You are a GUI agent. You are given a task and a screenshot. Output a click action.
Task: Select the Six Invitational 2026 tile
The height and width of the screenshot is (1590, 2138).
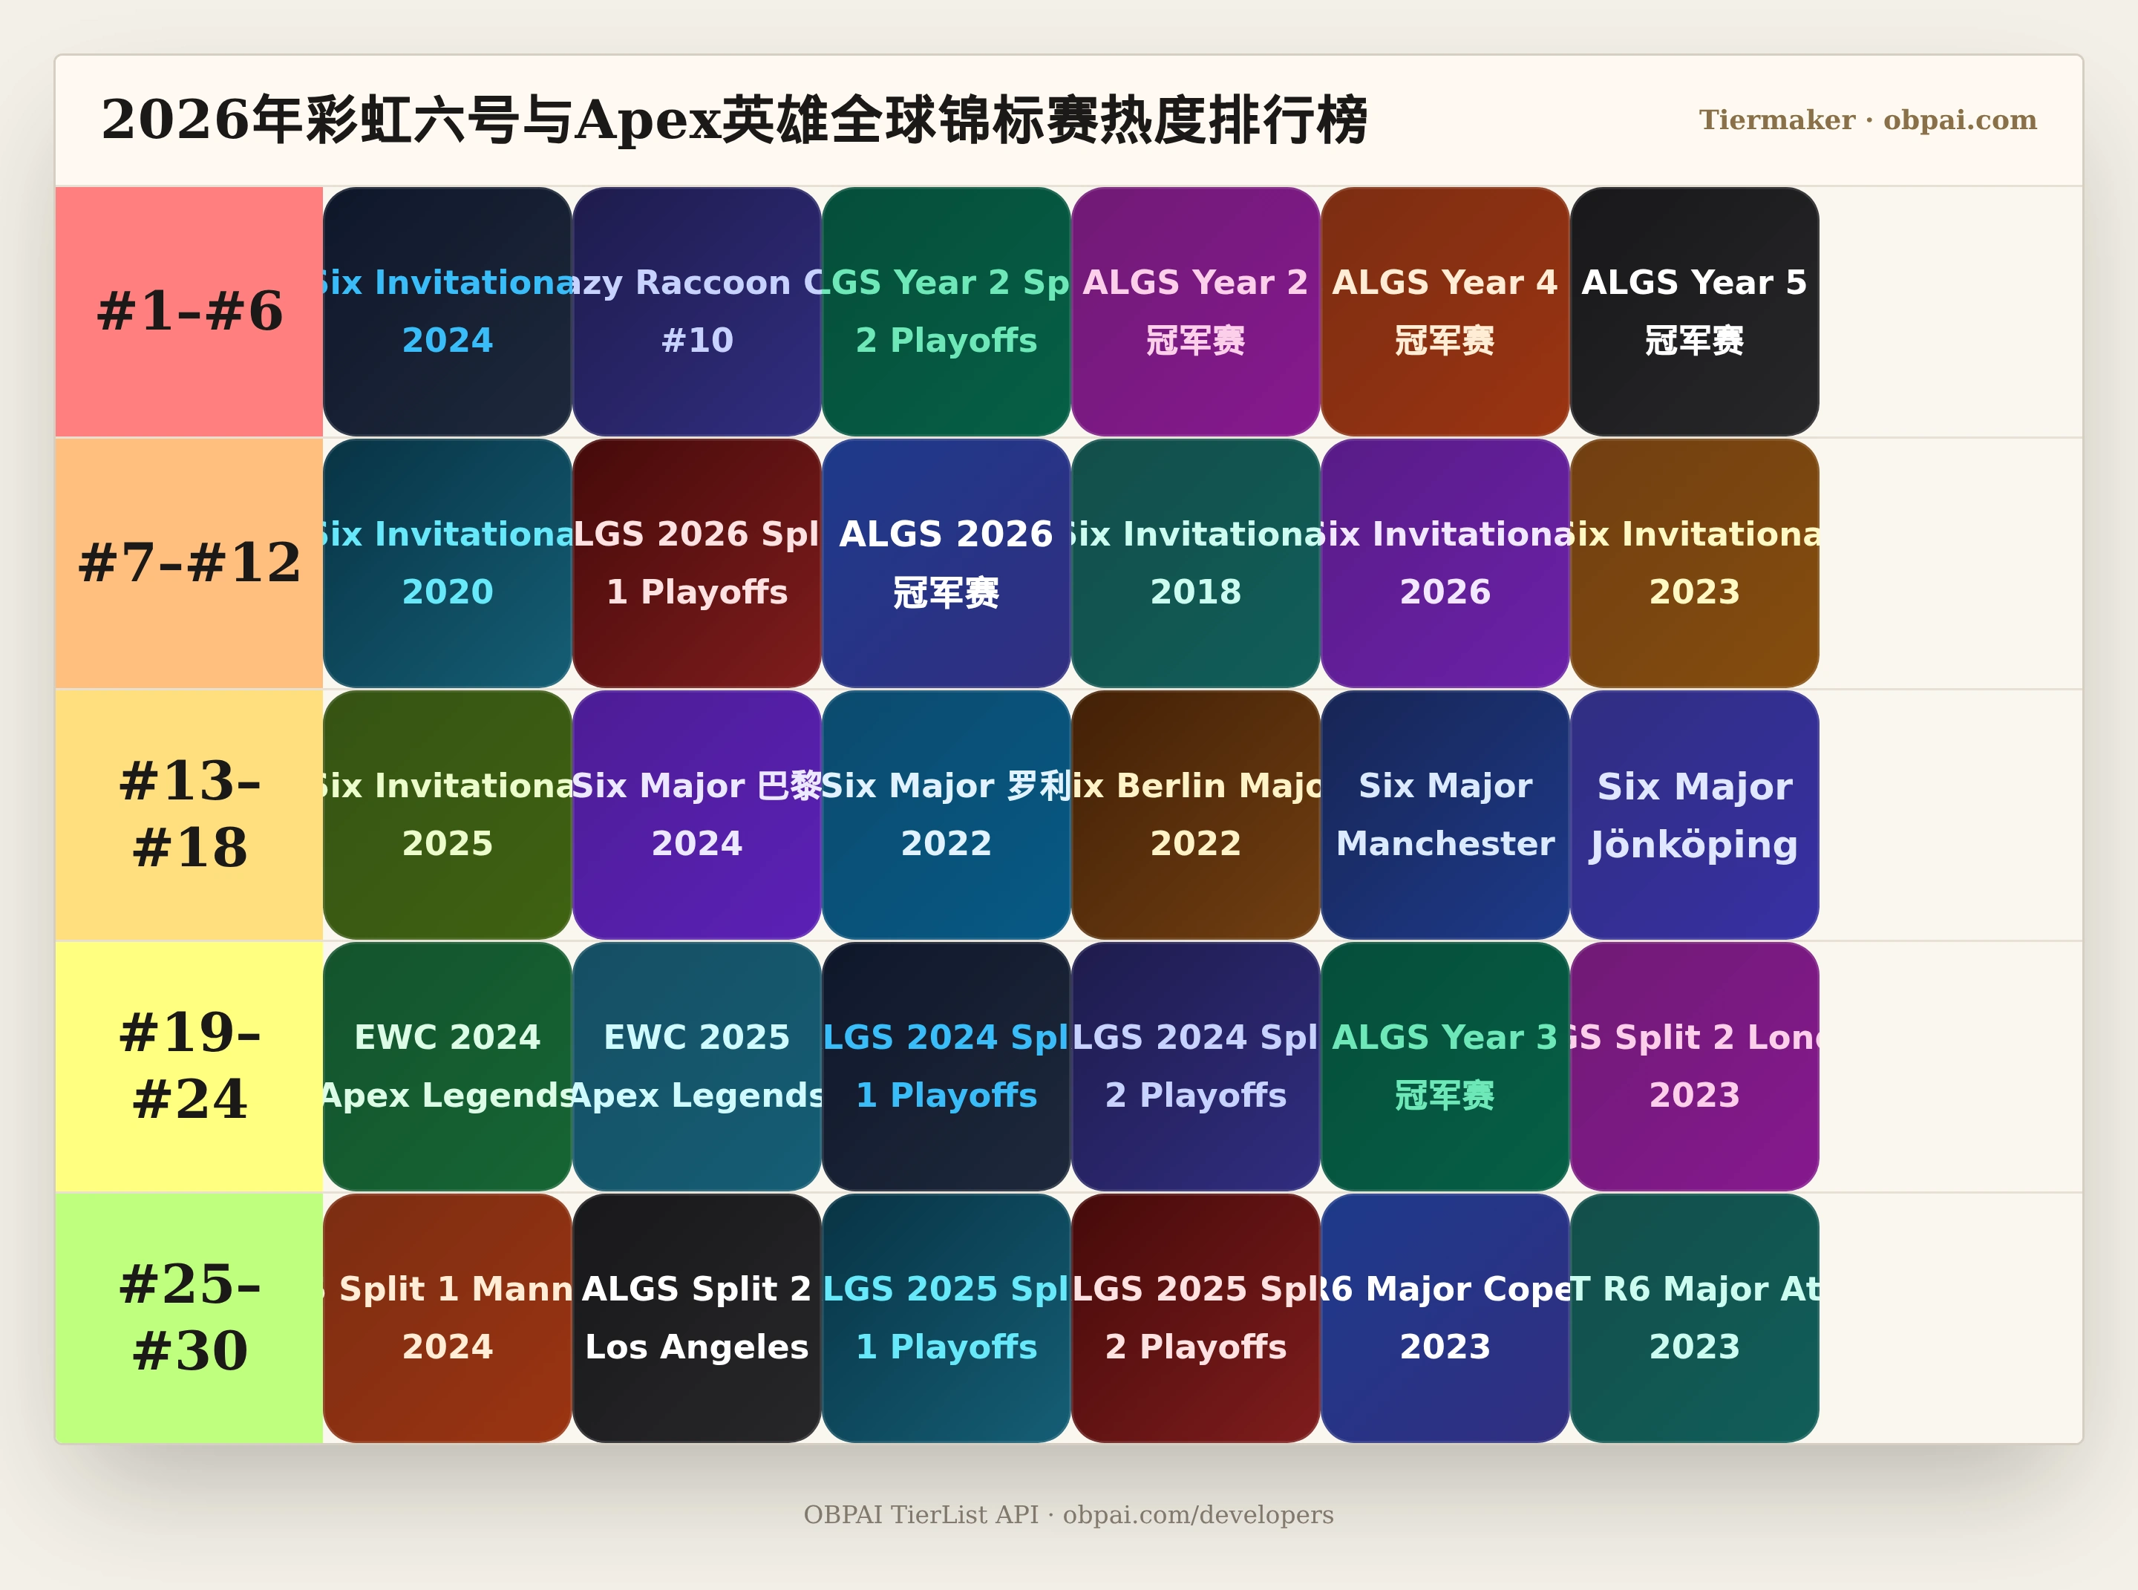click(1445, 563)
